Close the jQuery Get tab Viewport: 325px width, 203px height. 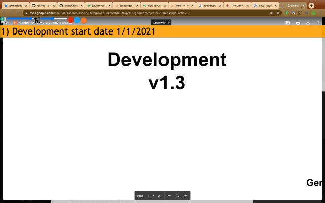tap(110, 6)
